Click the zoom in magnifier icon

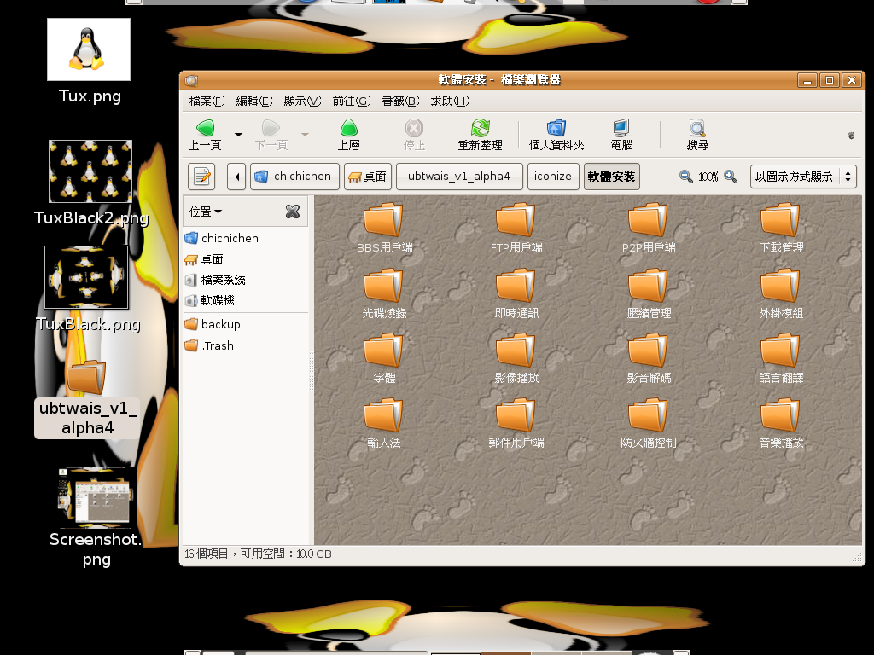pos(731,177)
